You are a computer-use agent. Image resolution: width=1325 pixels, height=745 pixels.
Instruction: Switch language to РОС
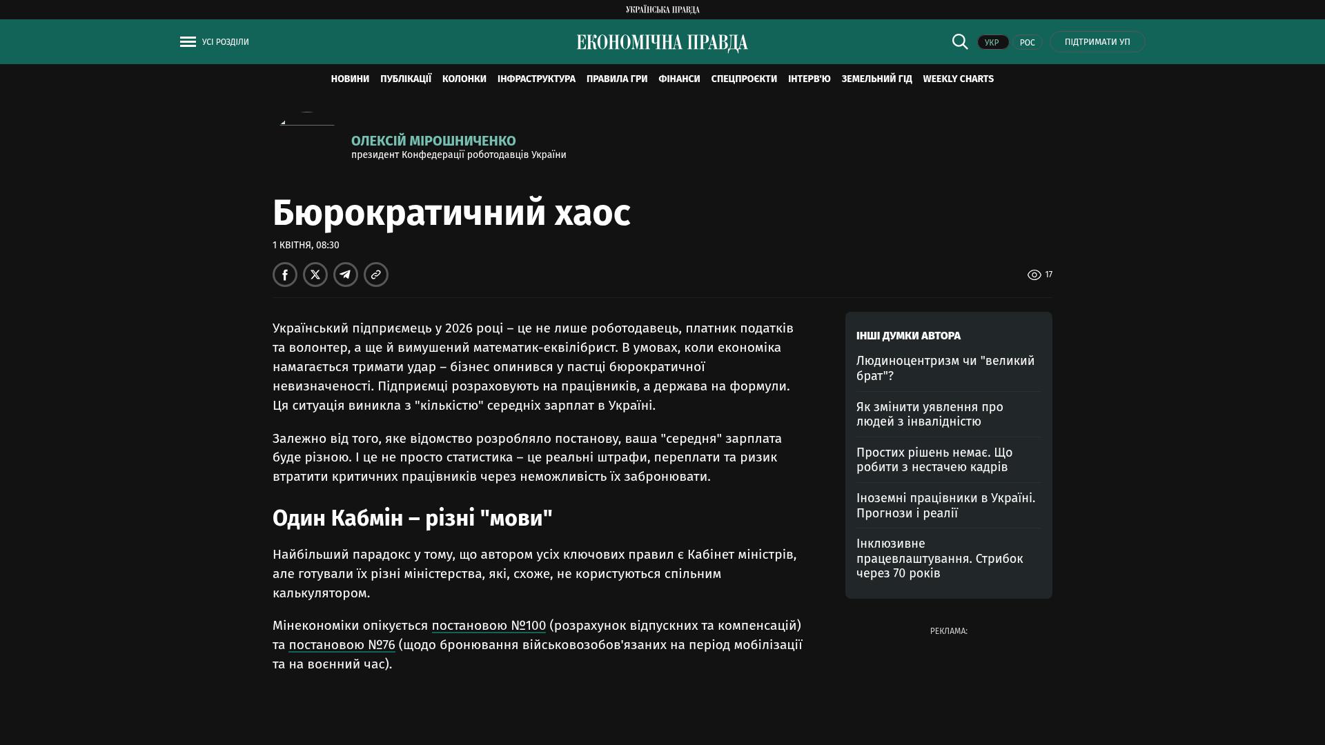click(x=1027, y=43)
